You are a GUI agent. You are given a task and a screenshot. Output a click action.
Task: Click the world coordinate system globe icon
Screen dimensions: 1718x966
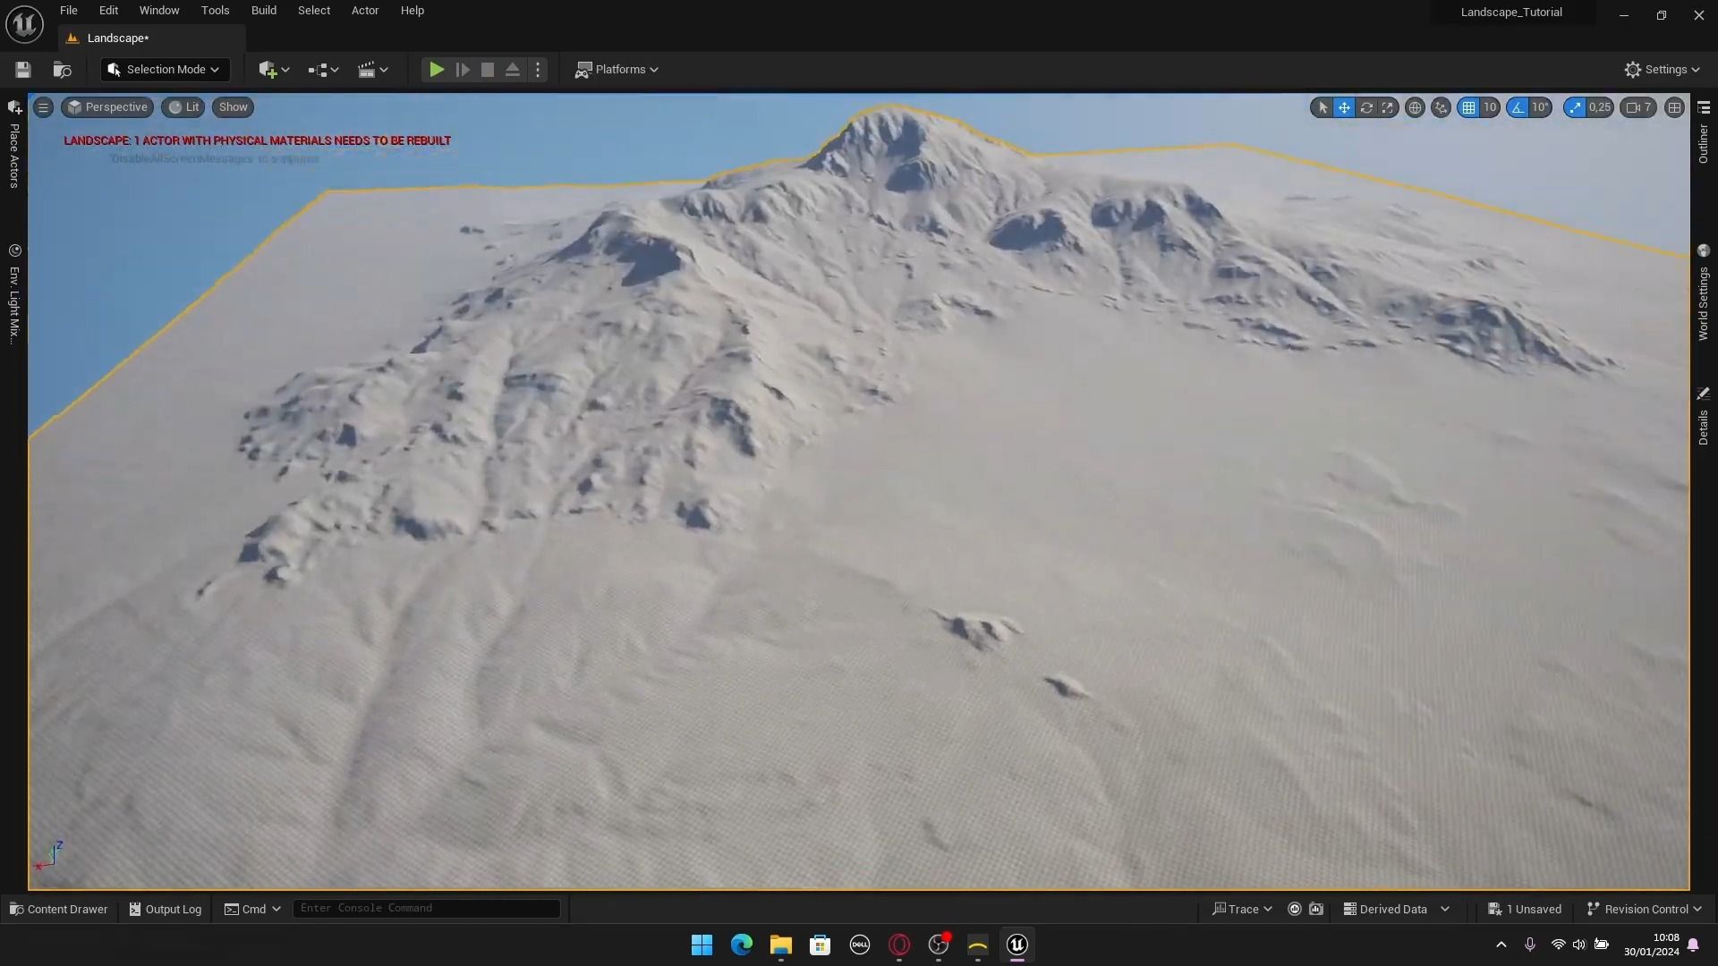coord(1415,107)
